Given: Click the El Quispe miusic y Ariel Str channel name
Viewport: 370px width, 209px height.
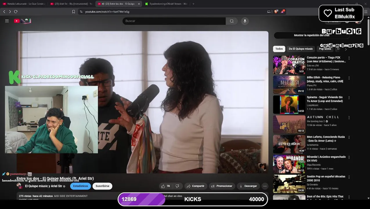Looking at the screenshot, I should [44, 186].
